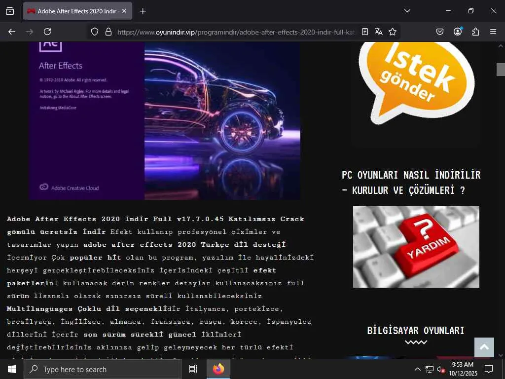
Task: Open Firefox View icon in tab strip
Action: coord(10,11)
